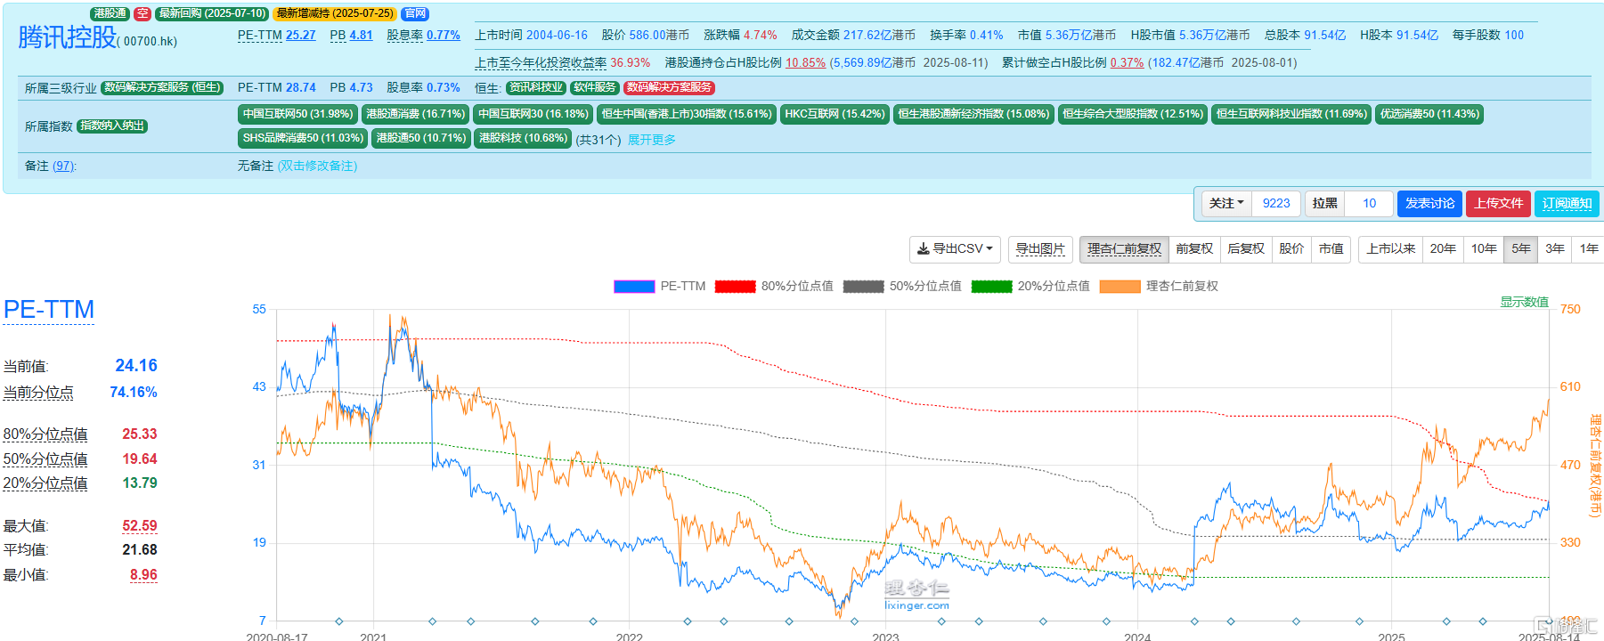Click the 最新回购 (2025-07-10) badge

pyautogui.click(x=212, y=14)
